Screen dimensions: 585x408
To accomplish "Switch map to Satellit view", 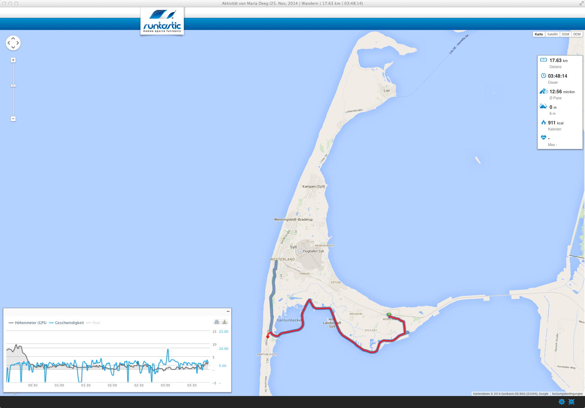I will tap(552, 34).
